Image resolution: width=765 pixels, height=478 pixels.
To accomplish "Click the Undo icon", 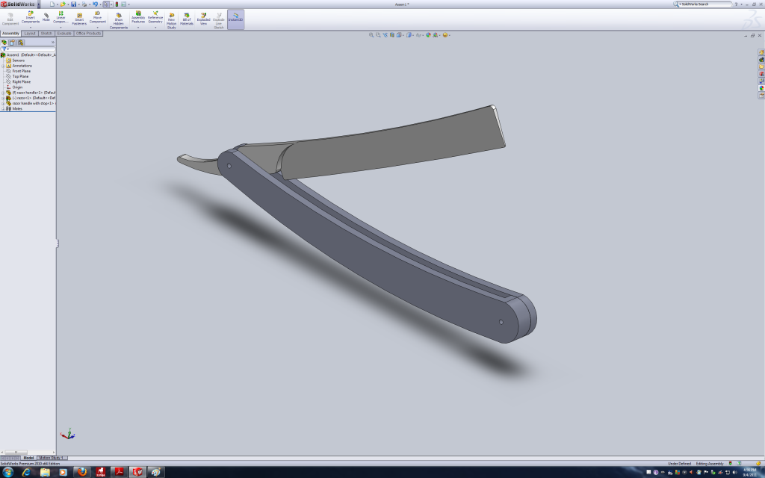I will pos(95,4).
